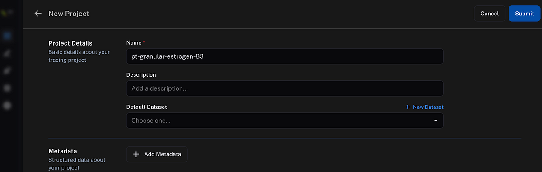Click the Add Metadata button
The width and height of the screenshot is (542, 172).
157,154
